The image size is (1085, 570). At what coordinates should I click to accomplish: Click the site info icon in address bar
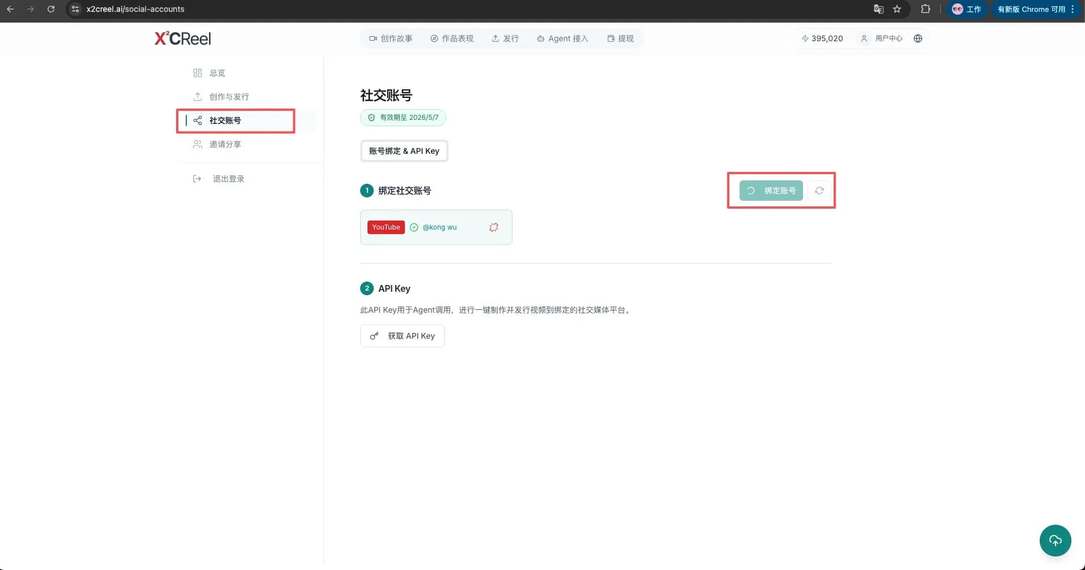click(x=75, y=9)
